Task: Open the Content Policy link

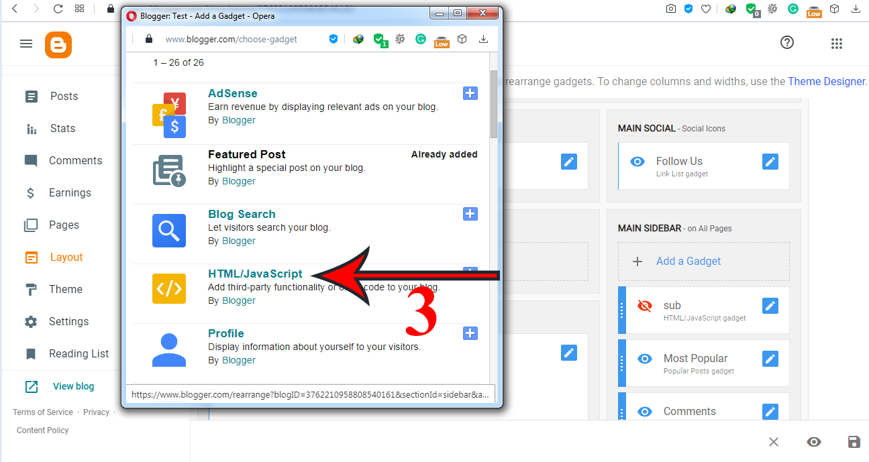Action: [x=43, y=430]
